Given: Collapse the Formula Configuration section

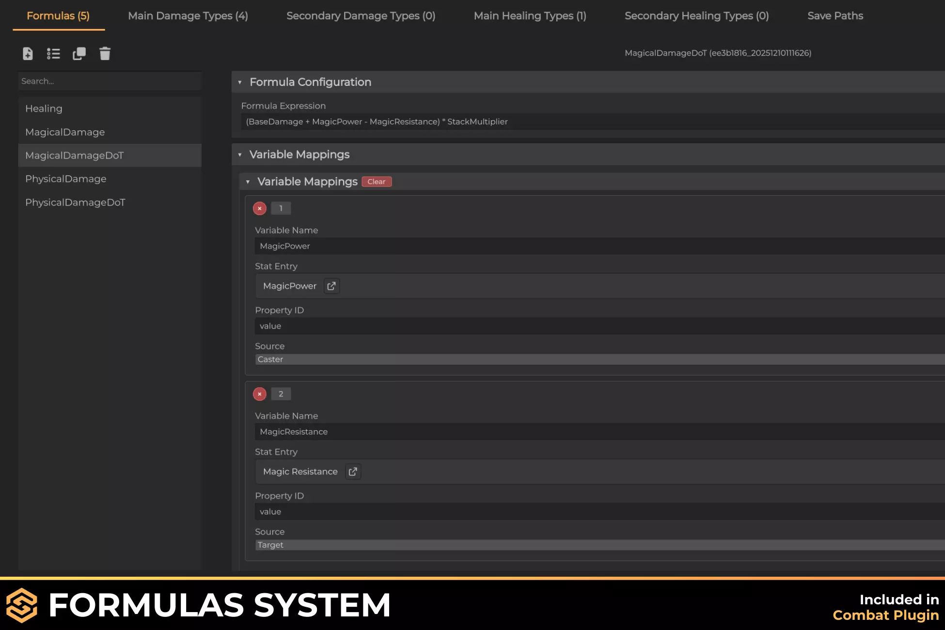Looking at the screenshot, I should click(240, 82).
